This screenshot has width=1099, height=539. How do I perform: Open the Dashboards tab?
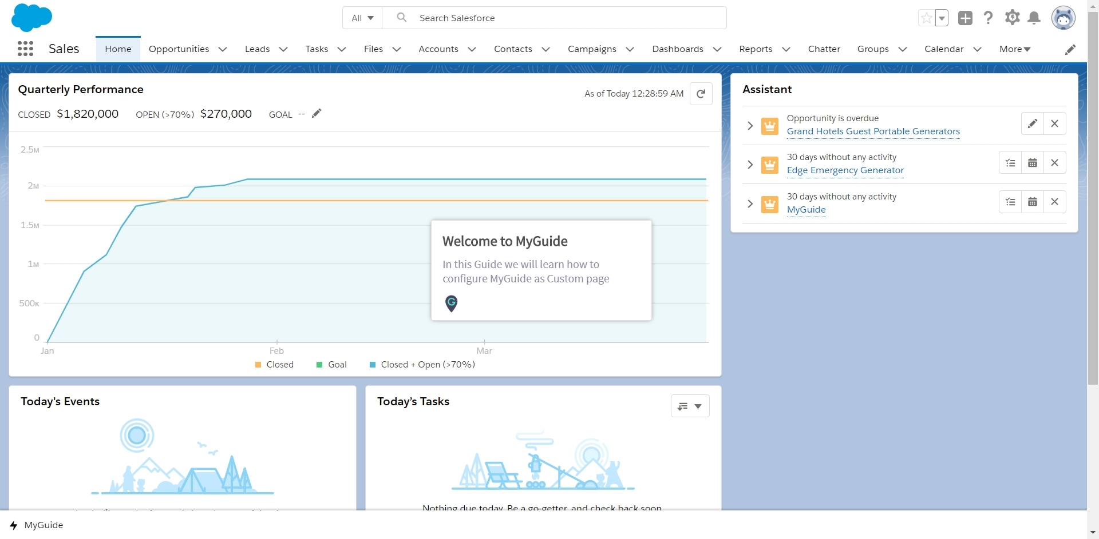click(678, 49)
